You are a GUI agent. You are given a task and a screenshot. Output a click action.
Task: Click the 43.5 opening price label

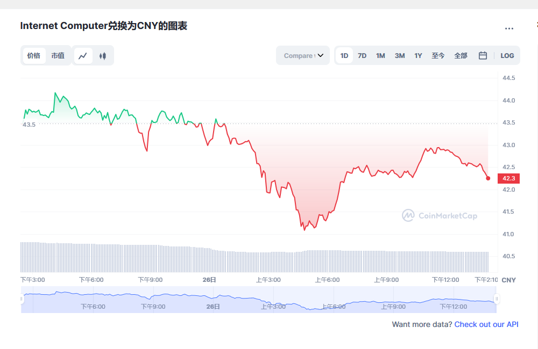coord(29,125)
